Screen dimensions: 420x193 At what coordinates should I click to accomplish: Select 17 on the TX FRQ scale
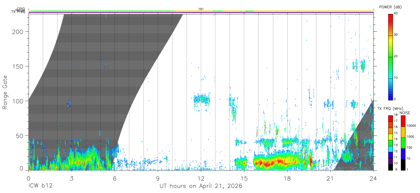395,121
